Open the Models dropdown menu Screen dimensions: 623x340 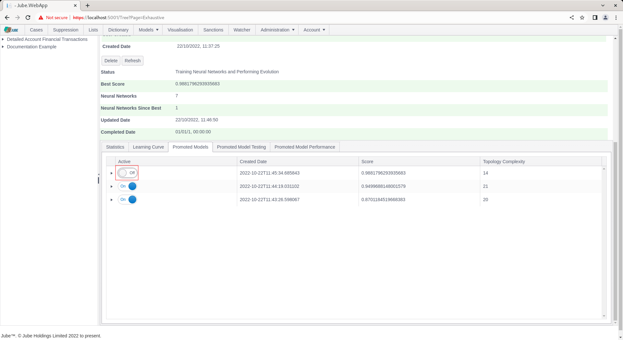(x=148, y=30)
